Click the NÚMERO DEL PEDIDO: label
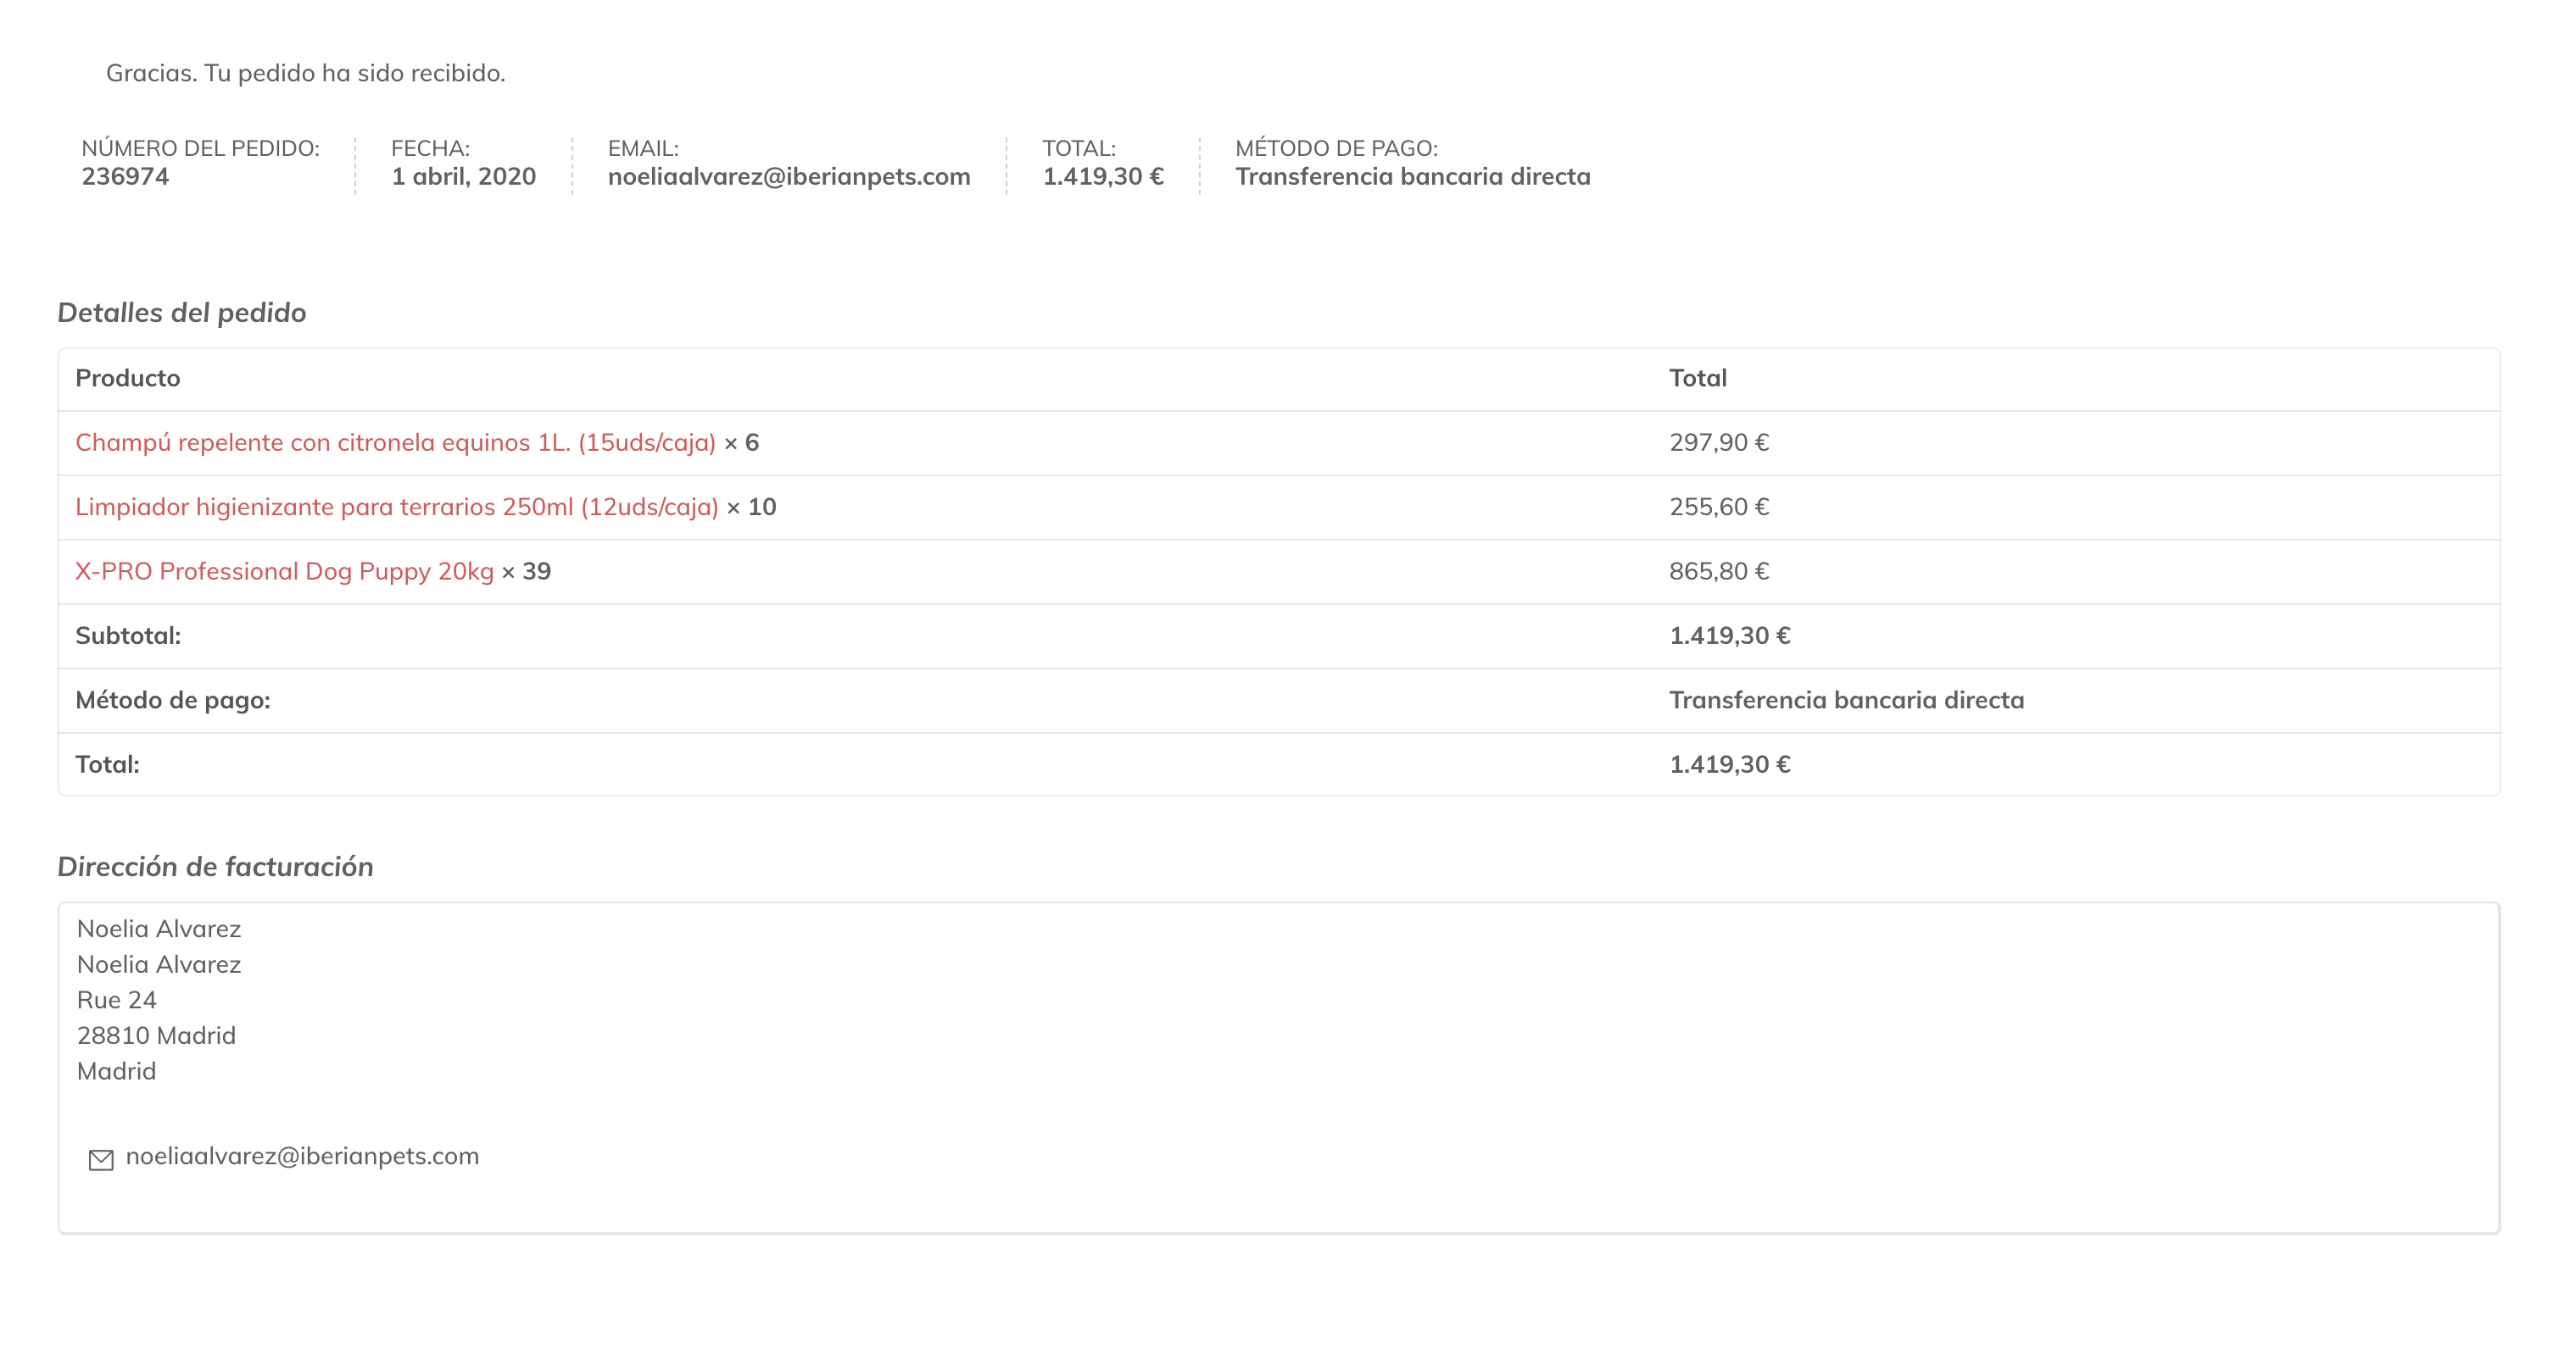2576x1371 pixels. coord(200,149)
